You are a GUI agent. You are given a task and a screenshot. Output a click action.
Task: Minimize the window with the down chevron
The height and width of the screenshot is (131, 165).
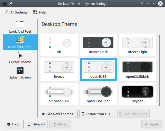click(x=148, y=4)
